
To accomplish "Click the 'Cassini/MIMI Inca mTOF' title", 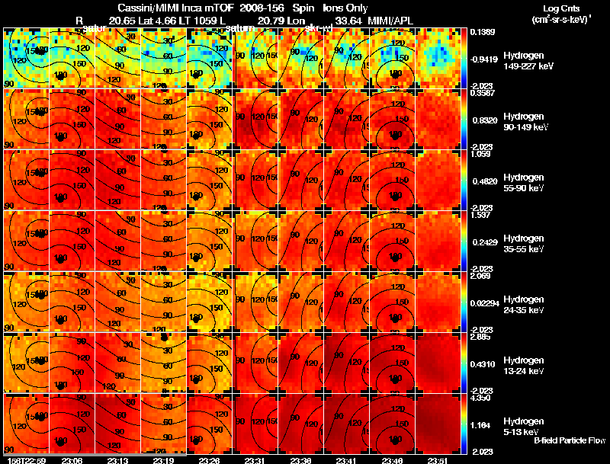I will click(175, 8).
